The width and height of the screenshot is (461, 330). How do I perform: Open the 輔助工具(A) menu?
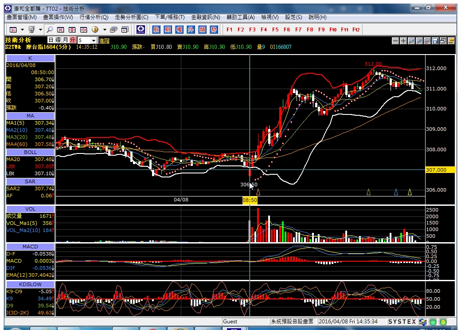[x=241, y=17]
